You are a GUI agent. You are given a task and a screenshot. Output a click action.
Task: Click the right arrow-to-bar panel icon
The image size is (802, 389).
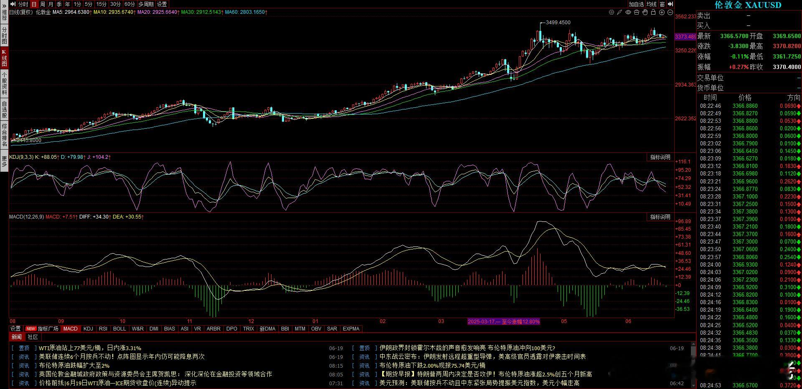[670, 4]
